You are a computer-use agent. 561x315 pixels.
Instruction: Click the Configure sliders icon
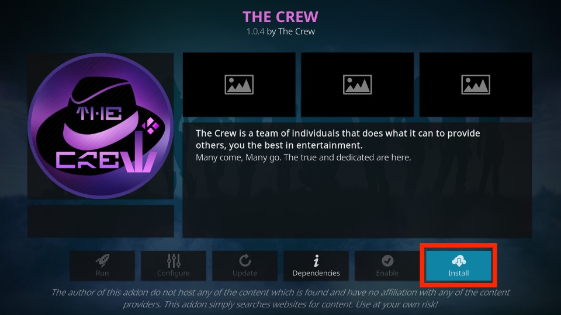[174, 261]
